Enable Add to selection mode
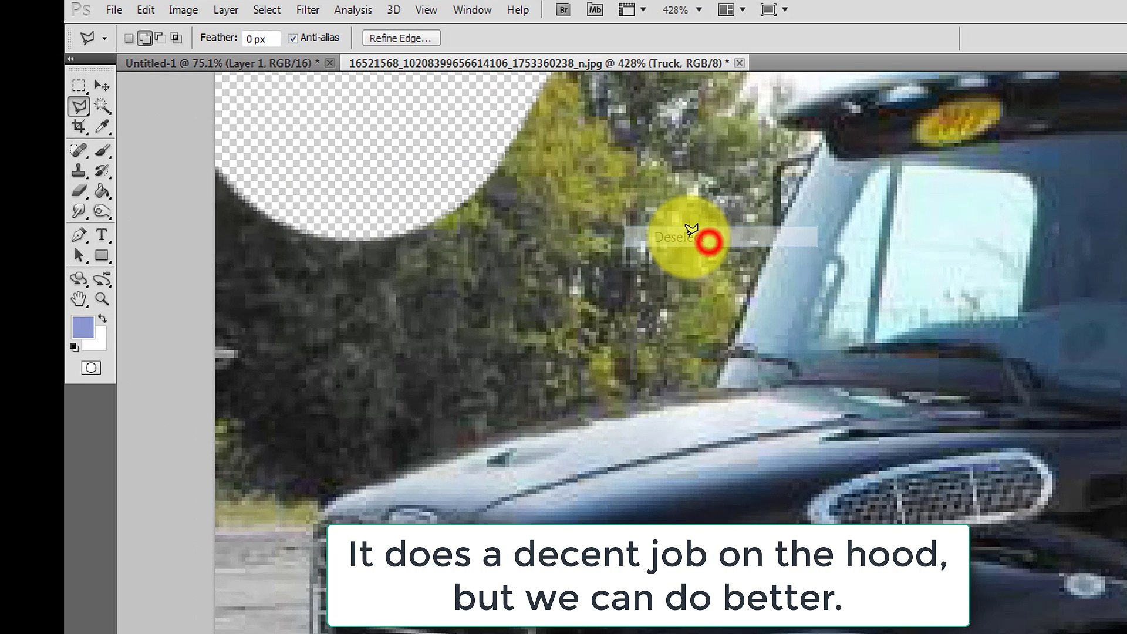Image resolution: width=1127 pixels, height=634 pixels. pyautogui.click(x=144, y=38)
